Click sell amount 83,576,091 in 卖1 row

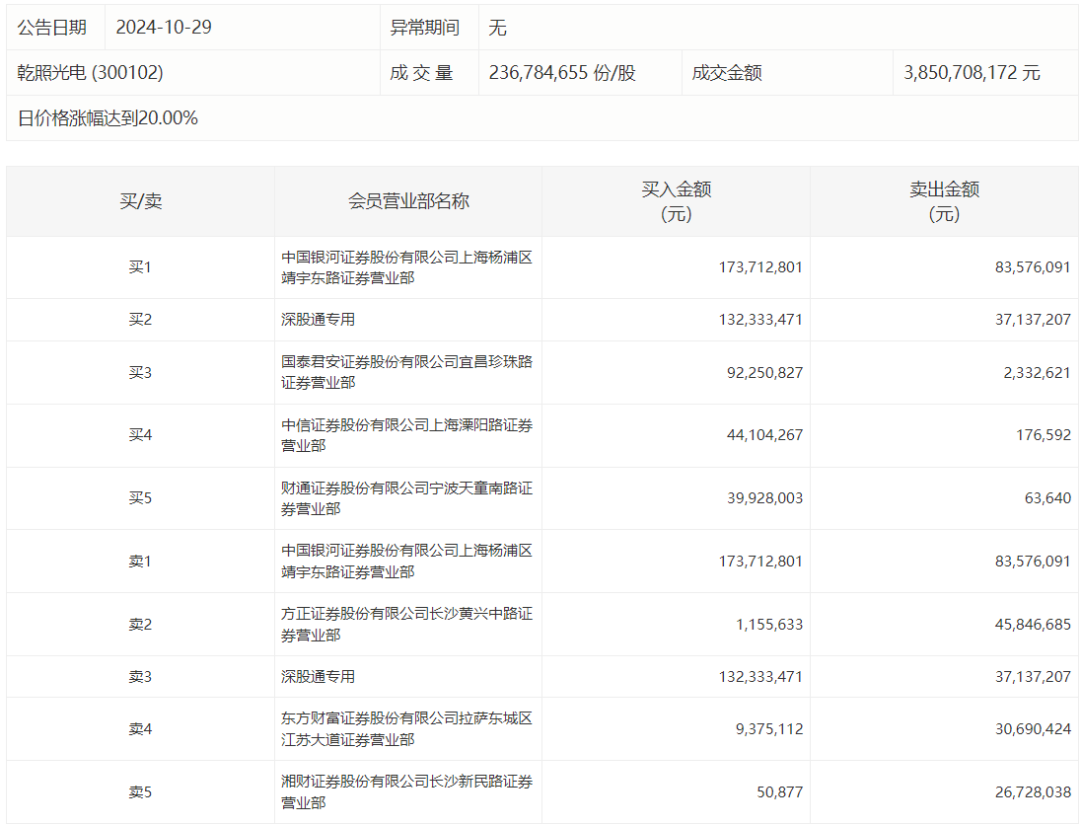click(x=1033, y=561)
